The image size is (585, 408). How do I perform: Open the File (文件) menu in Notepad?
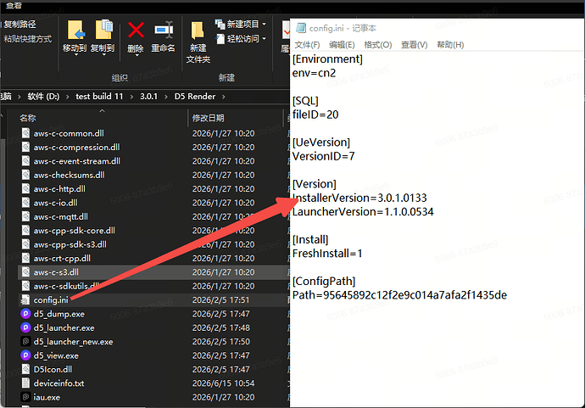click(307, 45)
